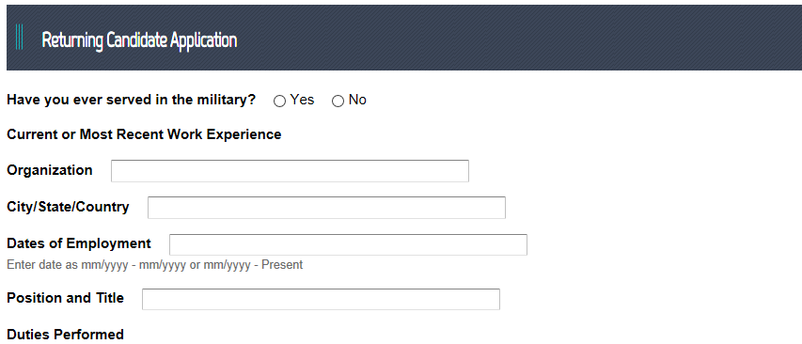Viewport: 802px width, 344px height.
Task: Click the City/State/Country label
Action: point(68,207)
